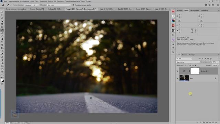Filter layers by adjustment type icon
Image resolution: width=220 pixels, height=124 pixels.
[202, 59]
